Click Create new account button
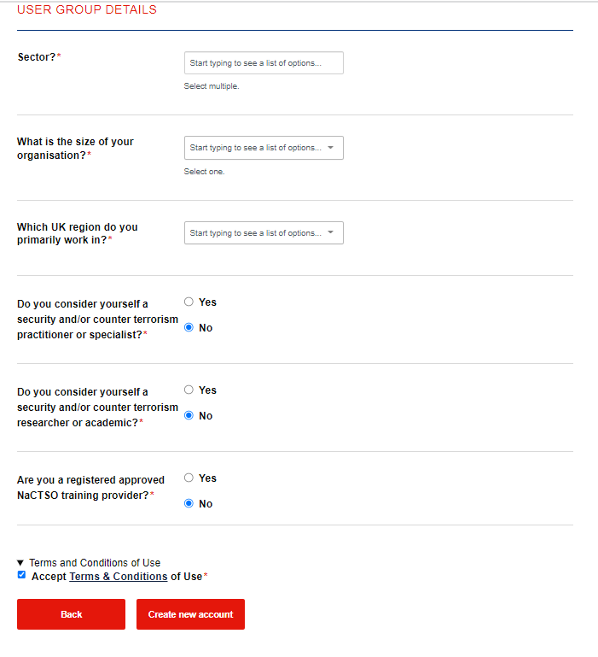Viewport: 598px width, 657px height. tap(190, 614)
